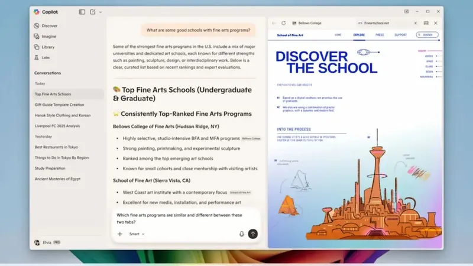This screenshot has height=266, width=473.
Task: Click the microphone voice input icon
Action: tap(242, 234)
